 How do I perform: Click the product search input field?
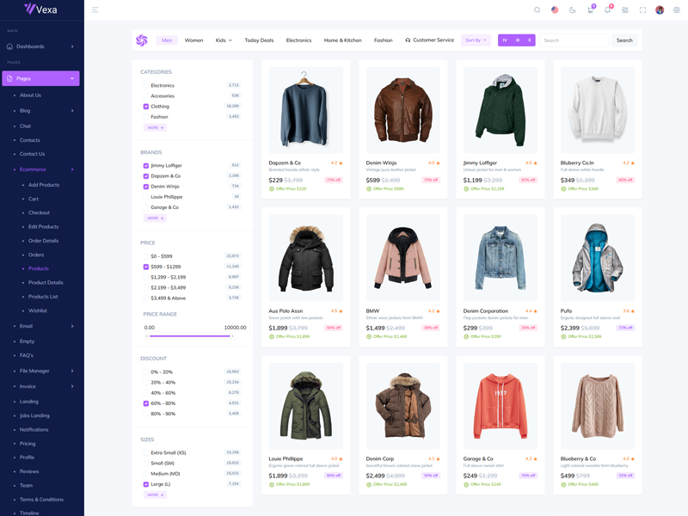tap(574, 40)
